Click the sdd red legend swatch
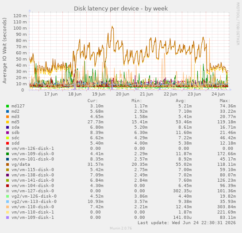Screen dimensions: 242x233 [8, 143]
